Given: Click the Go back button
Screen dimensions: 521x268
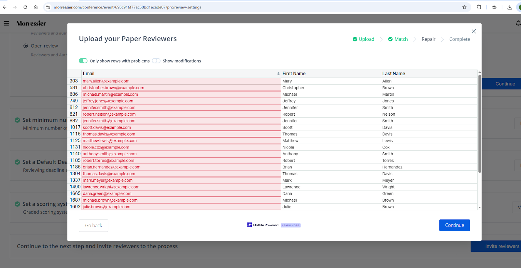Looking at the screenshot, I should (93, 225).
